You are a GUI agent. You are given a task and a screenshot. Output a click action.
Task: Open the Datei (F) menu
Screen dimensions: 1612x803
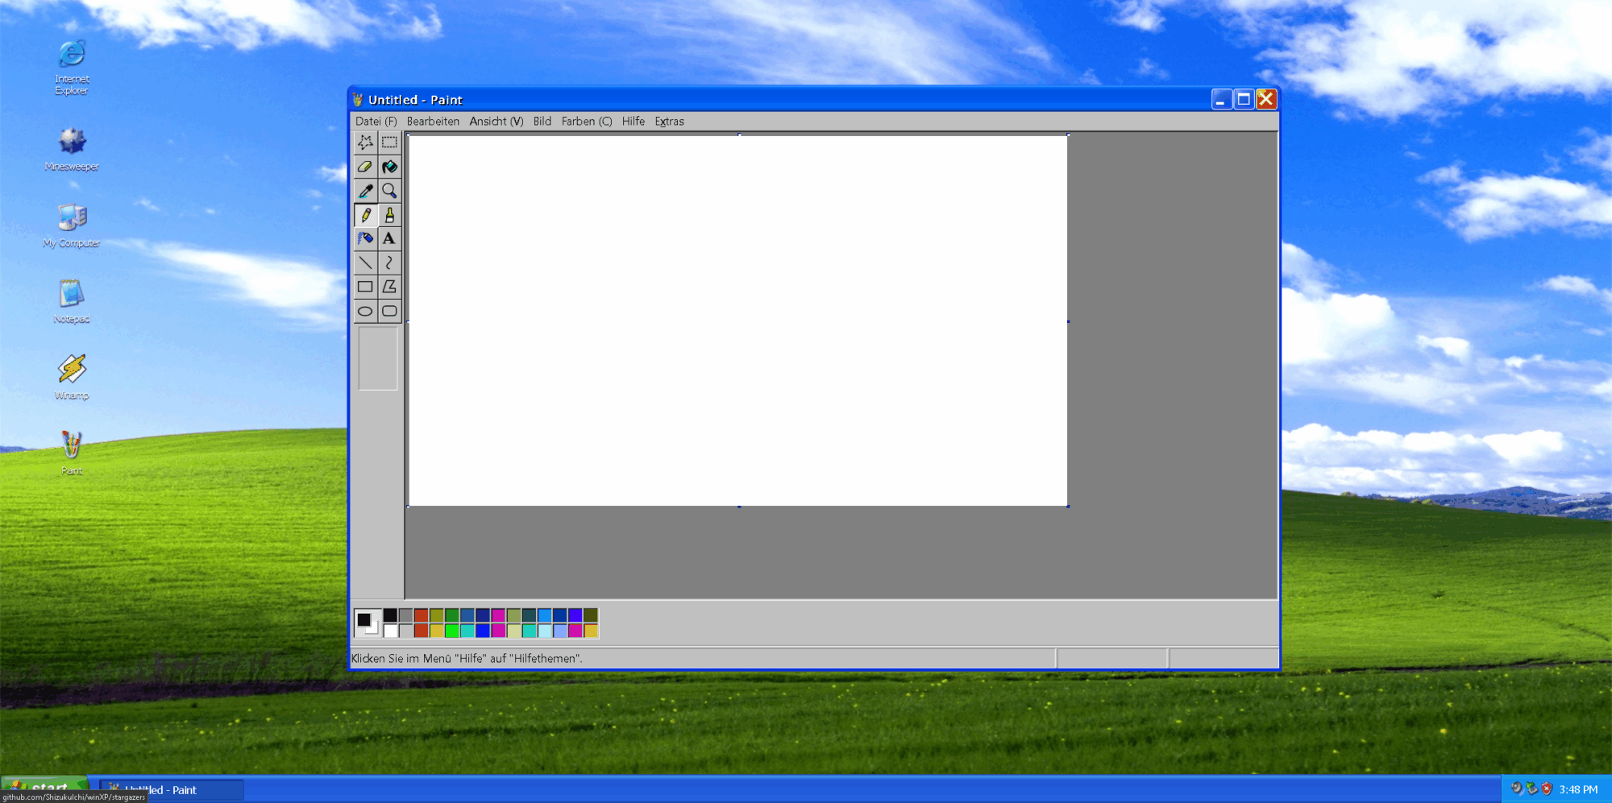click(x=376, y=122)
